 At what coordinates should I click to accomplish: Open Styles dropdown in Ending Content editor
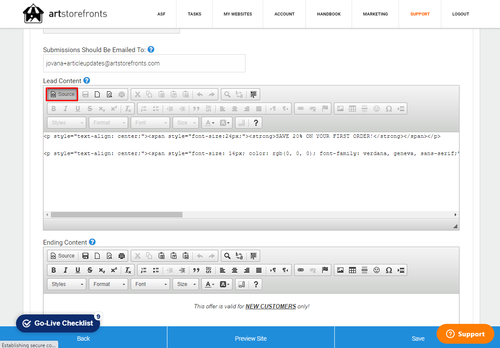click(66, 284)
